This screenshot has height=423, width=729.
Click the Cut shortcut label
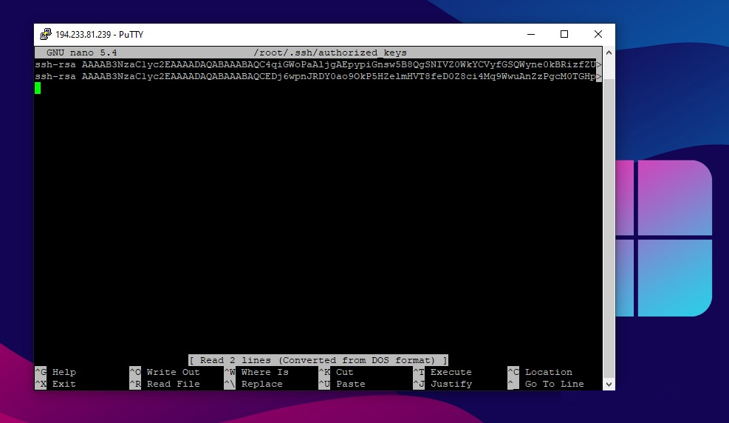click(344, 372)
